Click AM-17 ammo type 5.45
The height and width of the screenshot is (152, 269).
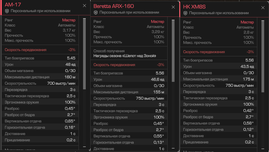coord(71,58)
